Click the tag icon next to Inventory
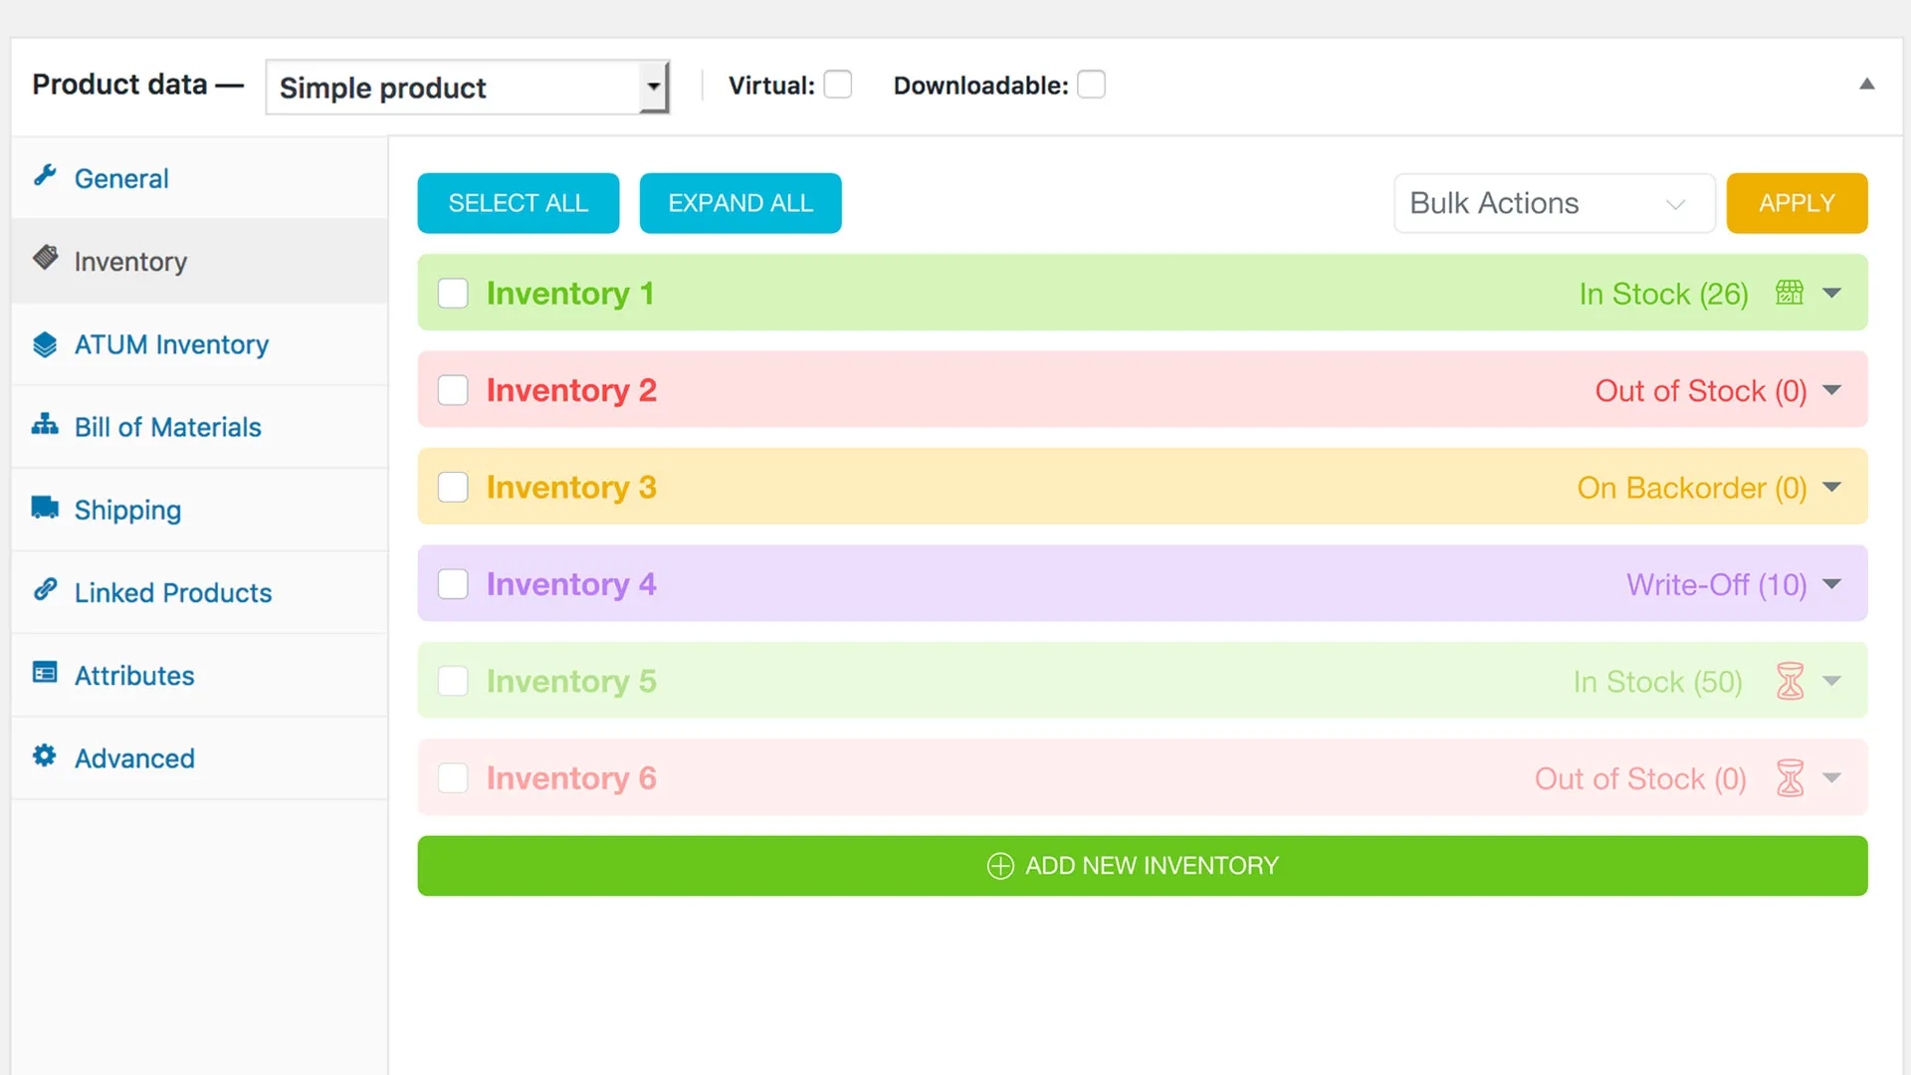Screen dimensions: 1911x1075 (x=46, y=260)
